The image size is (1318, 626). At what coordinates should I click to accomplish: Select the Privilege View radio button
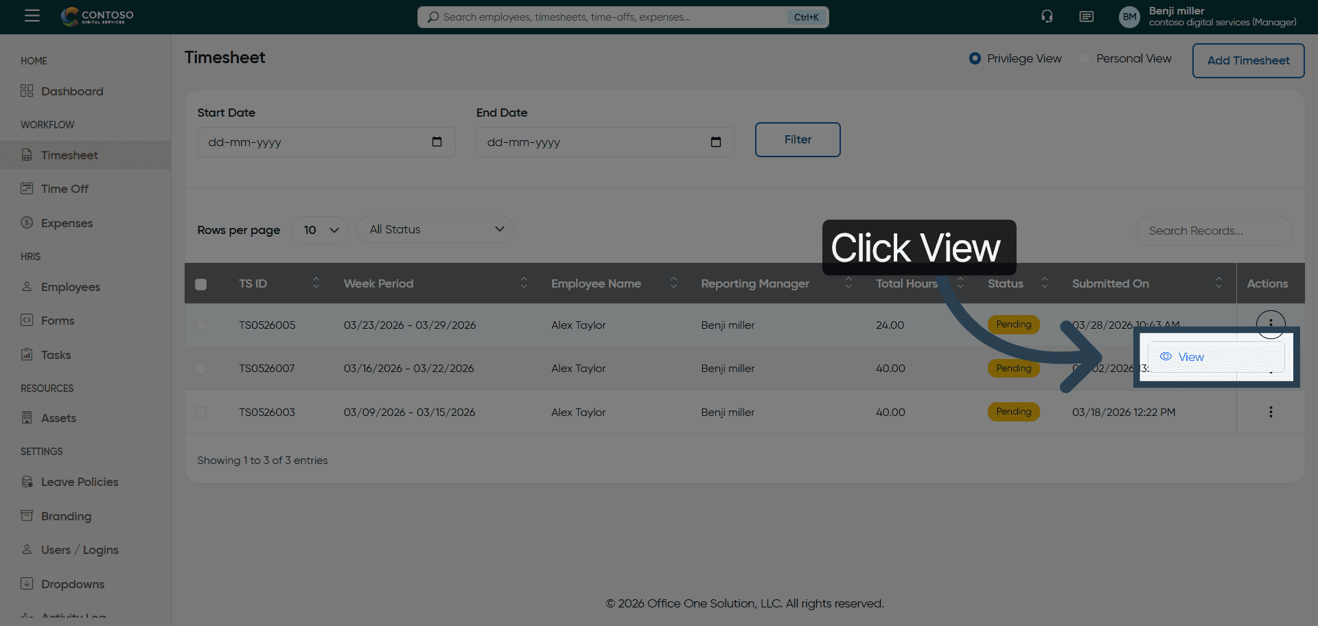pyautogui.click(x=975, y=59)
